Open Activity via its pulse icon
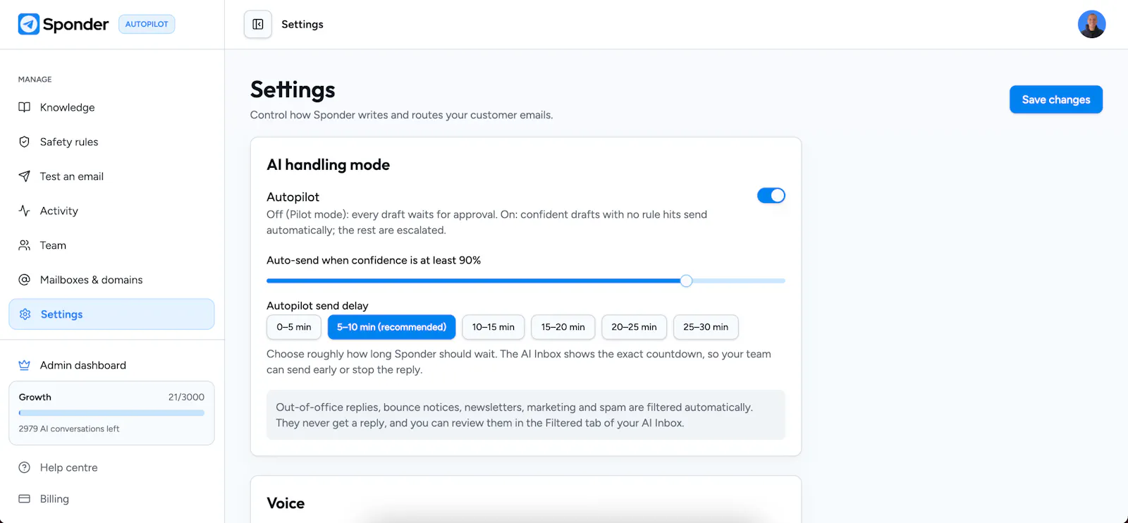This screenshot has height=523, width=1128. (25, 211)
